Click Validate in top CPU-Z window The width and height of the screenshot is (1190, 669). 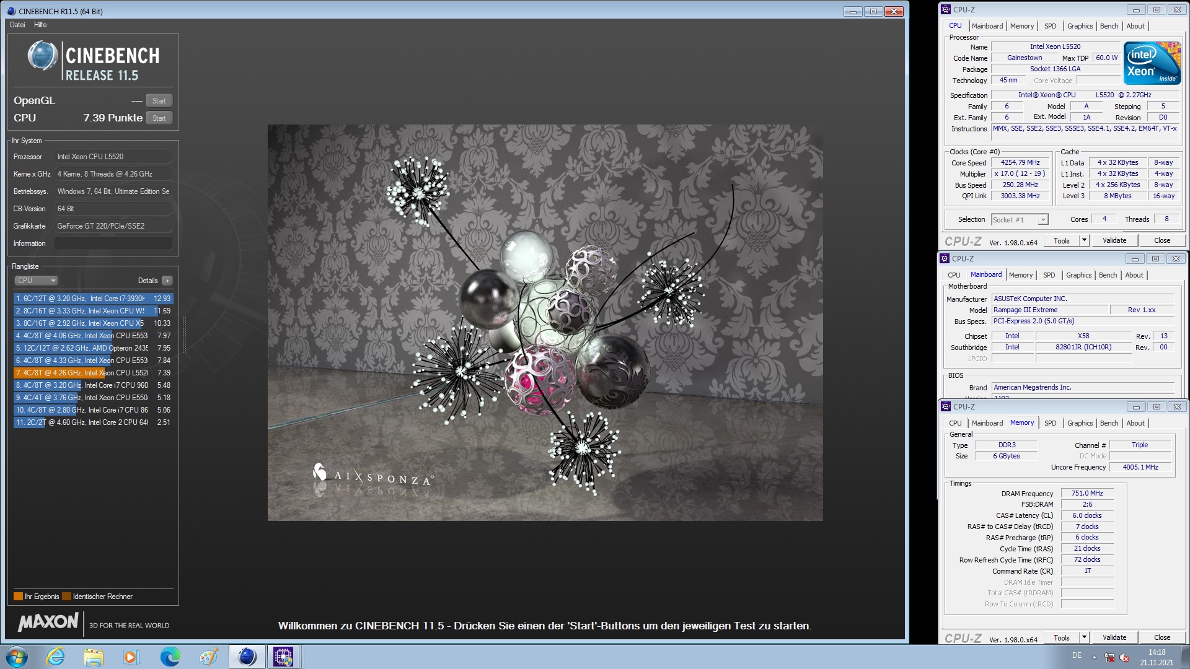pyautogui.click(x=1114, y=241)
